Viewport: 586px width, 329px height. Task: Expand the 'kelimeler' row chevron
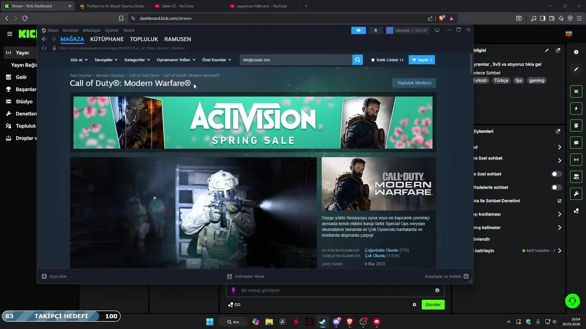tap(559, 228)
